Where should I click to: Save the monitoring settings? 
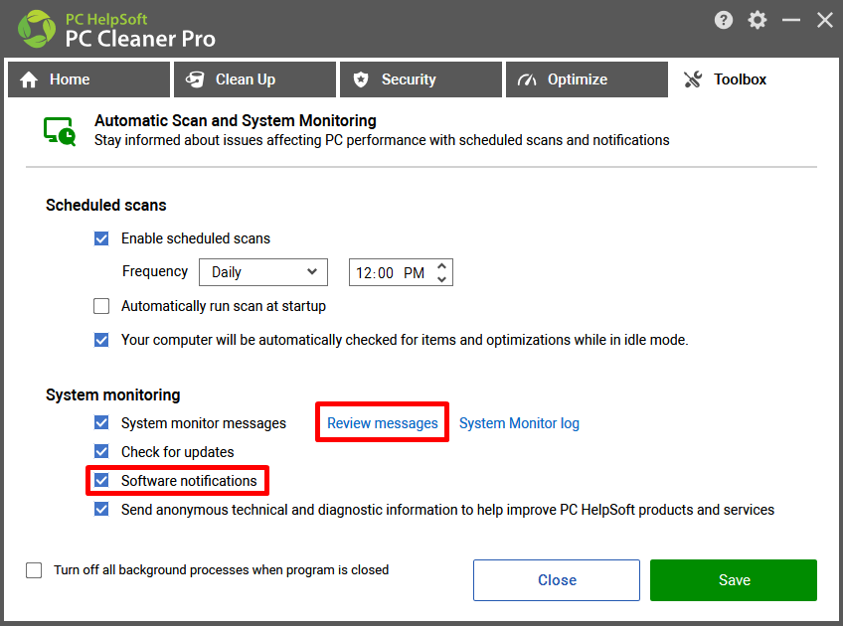tap(734, 579)
